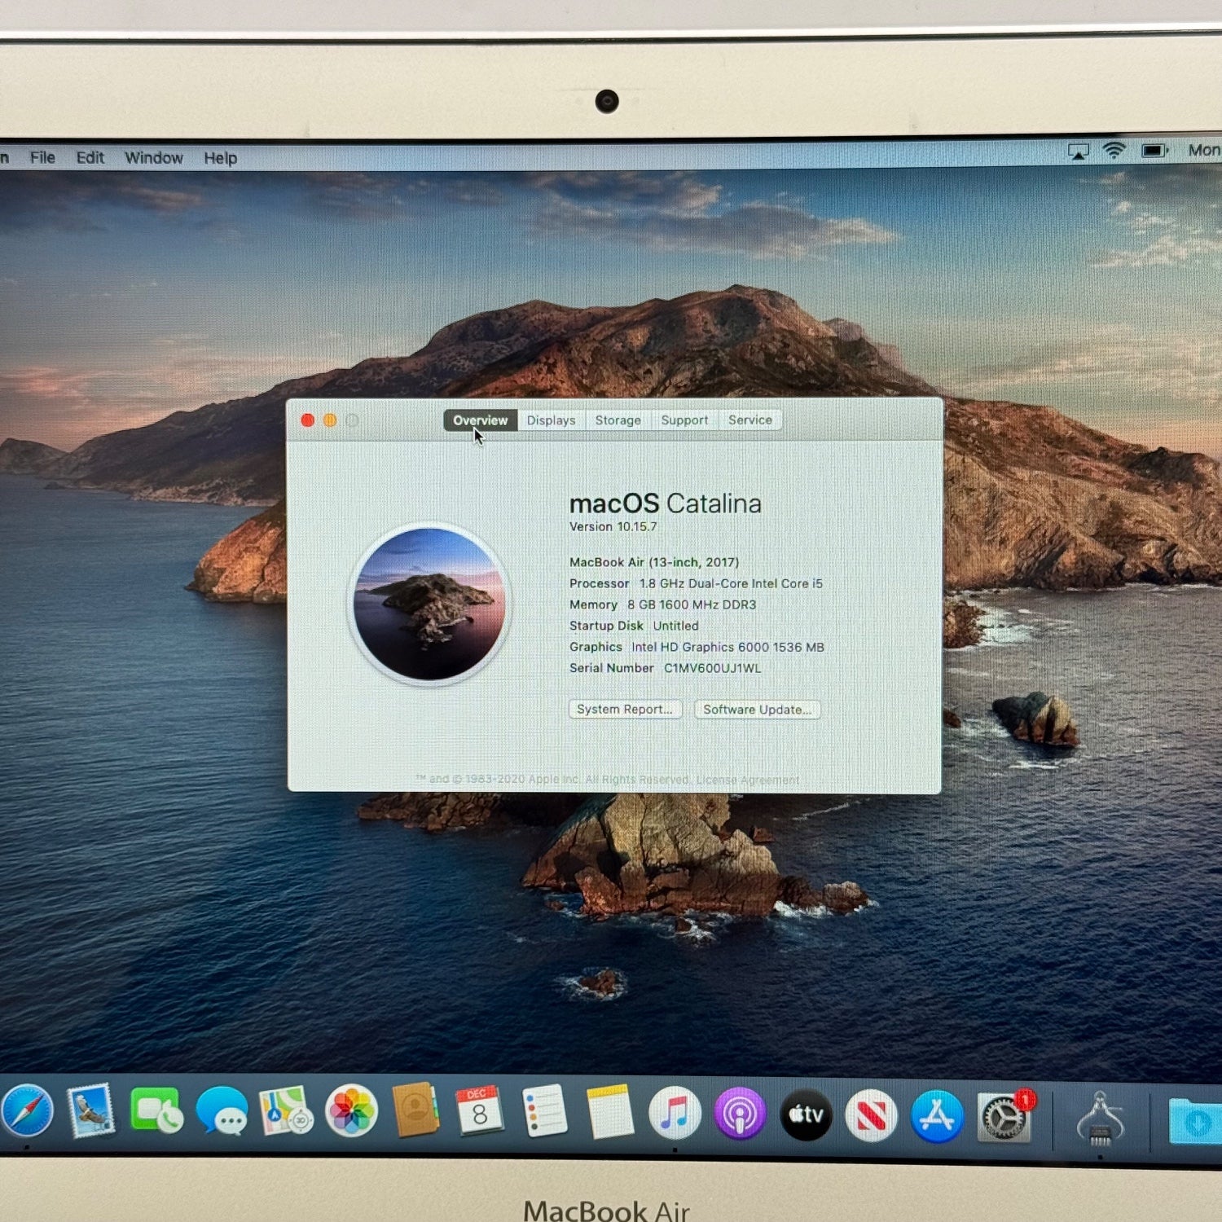Open the Wi-Fi status menu
This screenshot has width=1222, height=1222.
point(1114,151)
